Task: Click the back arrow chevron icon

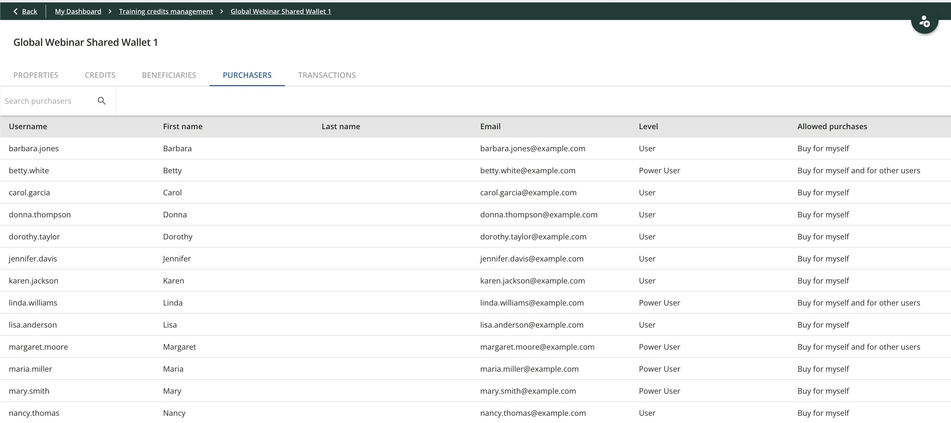Action: pyautogui.click(x=15, y=11)
